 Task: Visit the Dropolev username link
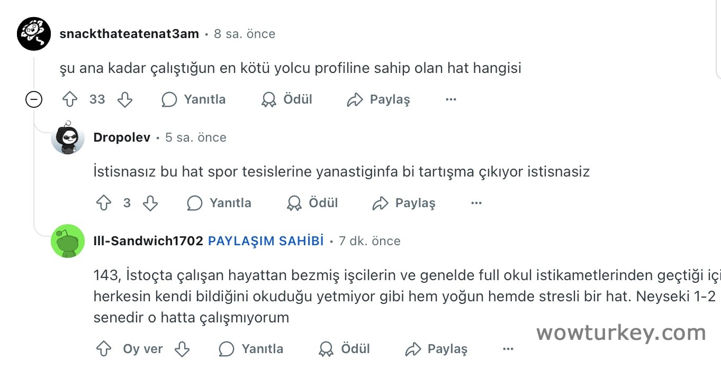point(122,137)
